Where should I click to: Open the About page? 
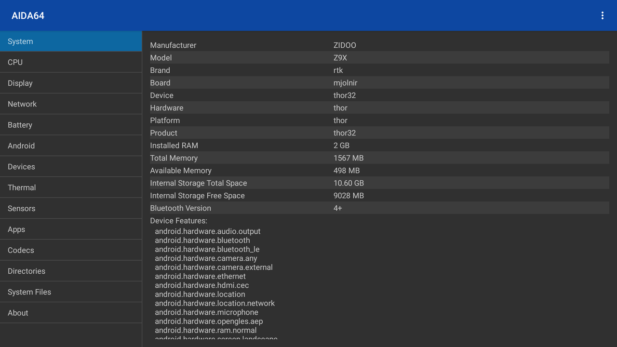click(71, 313)
